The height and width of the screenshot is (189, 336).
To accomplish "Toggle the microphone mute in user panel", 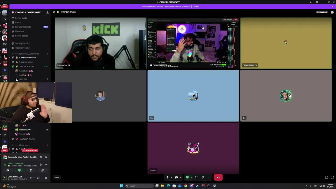I will [x=31, y=178].
